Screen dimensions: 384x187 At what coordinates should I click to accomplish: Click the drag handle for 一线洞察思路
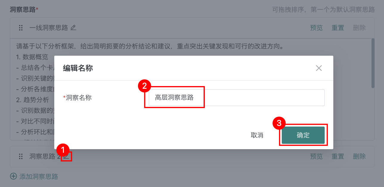(21, 28)
